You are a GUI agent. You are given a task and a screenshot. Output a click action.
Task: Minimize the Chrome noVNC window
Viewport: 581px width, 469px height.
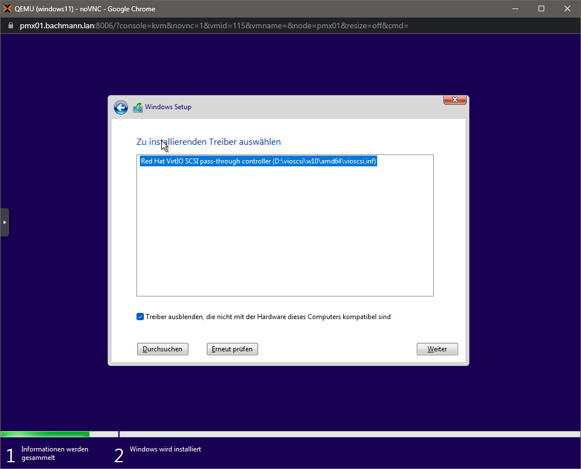(515, 8)
